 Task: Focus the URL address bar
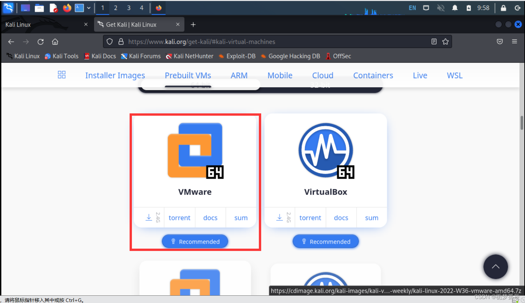pyautogui.click(x=277, y=42)
